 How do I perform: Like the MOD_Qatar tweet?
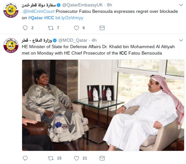tap(77, 158)
